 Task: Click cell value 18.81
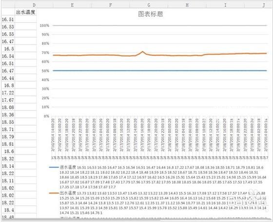coord(8,144)
